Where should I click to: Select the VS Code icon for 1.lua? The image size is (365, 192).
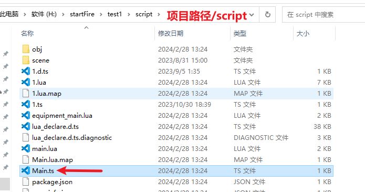(26, 82)
